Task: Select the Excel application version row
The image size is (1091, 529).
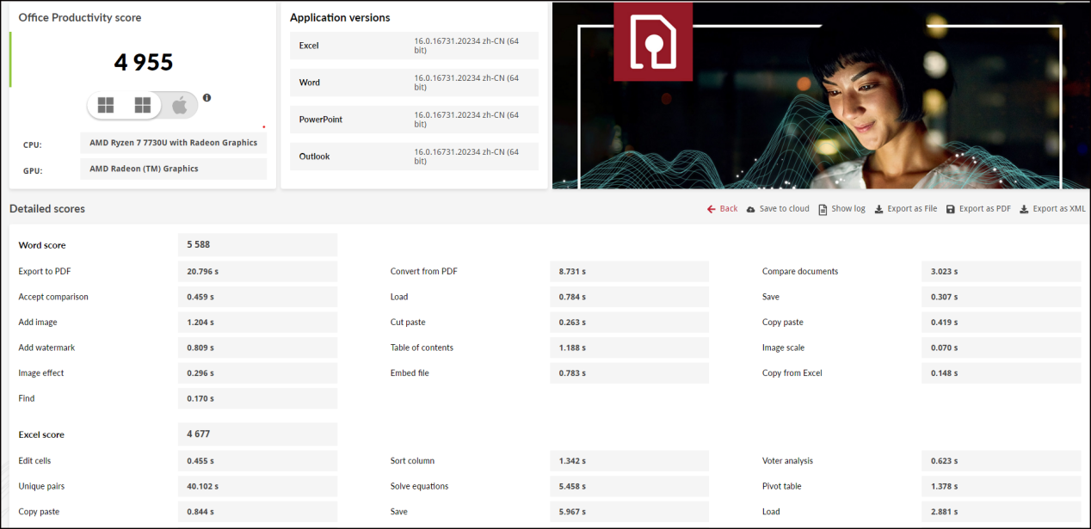Action: 414,46
